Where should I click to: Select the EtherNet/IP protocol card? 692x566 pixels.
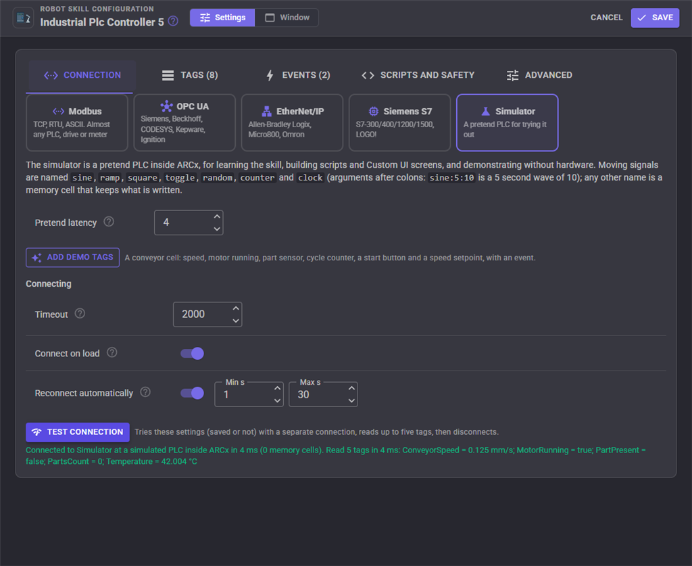point(292,123)
